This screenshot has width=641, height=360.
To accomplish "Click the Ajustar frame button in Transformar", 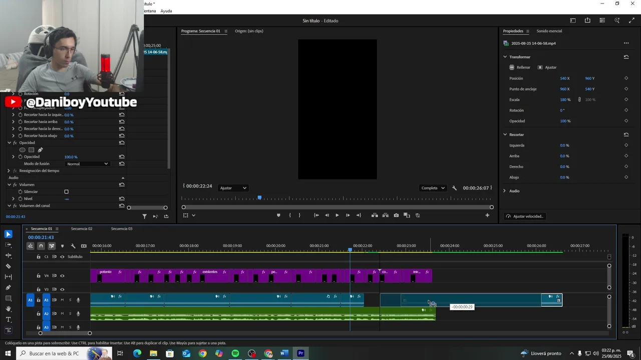I will click(x=547, y=67).
